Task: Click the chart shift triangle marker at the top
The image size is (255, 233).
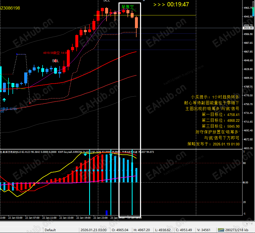Action: (x=144, y=1)
